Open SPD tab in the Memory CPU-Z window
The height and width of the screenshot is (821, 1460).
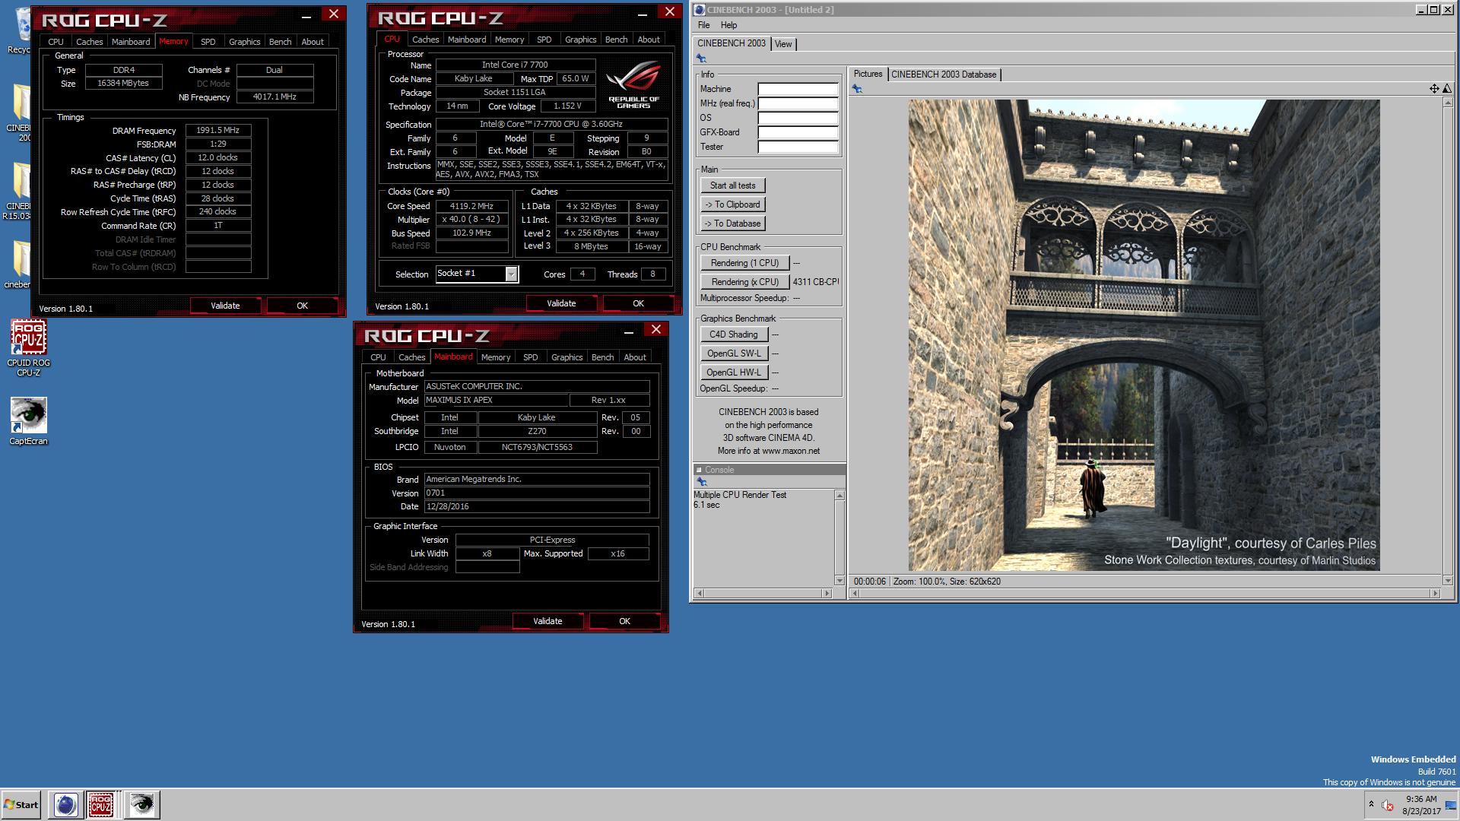click(208, 42)
